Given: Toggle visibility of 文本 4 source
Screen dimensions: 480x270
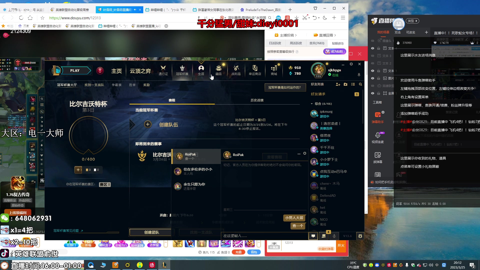Looking at the screenshot, I should click(x=372, y=48).
